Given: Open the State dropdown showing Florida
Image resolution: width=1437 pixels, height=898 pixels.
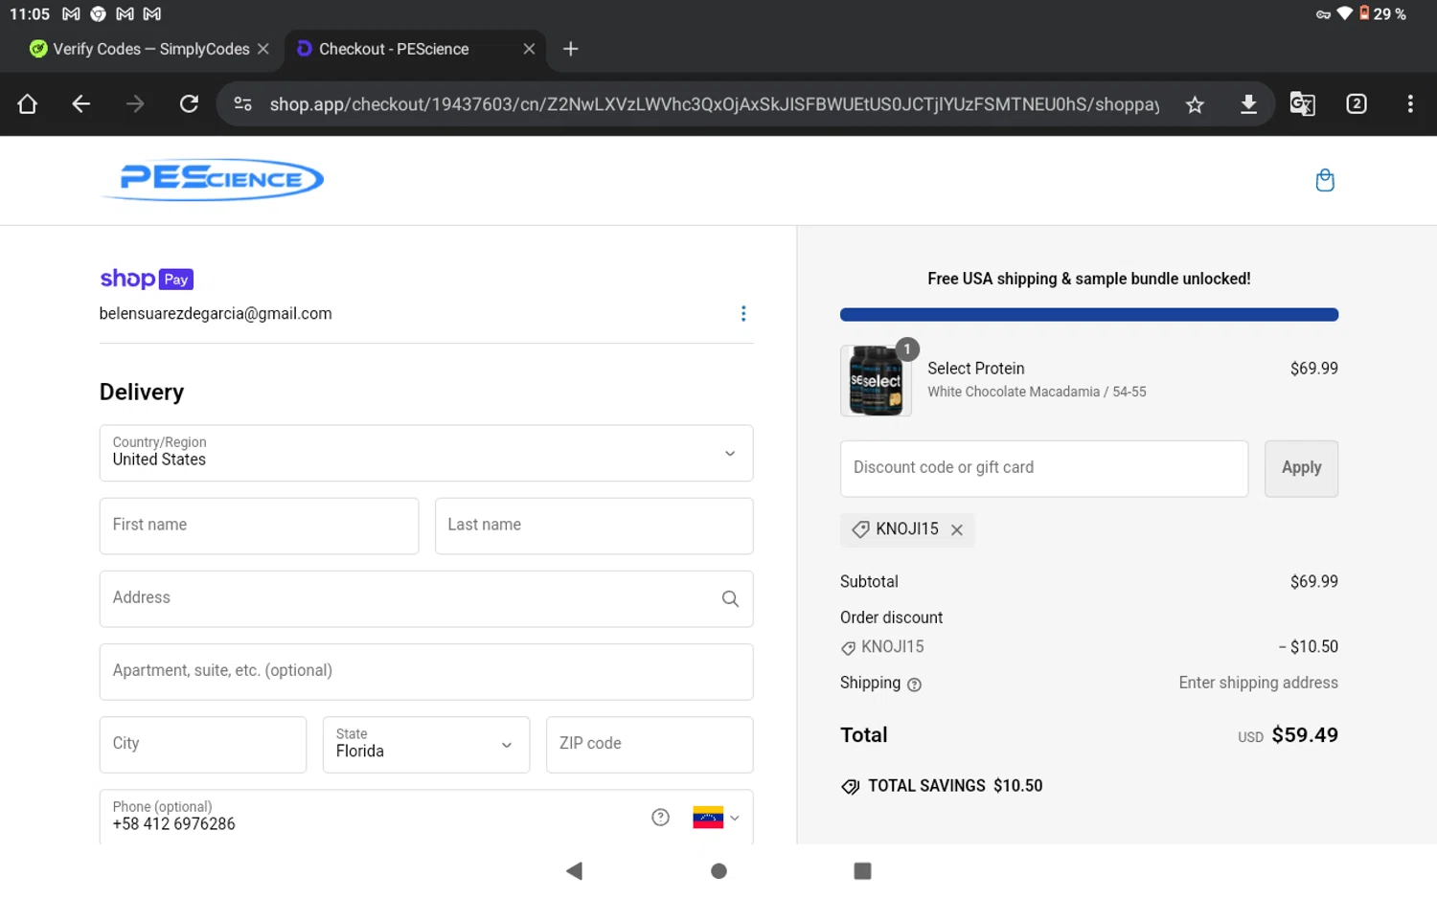Looking at the screenshot, I should pyautogui.click(x=425, y=744).
